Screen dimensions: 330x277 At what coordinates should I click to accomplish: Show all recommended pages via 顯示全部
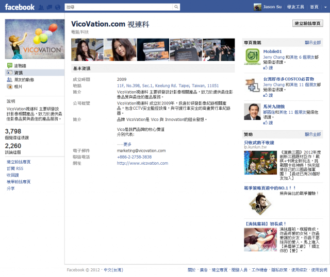tap(313, 43)
